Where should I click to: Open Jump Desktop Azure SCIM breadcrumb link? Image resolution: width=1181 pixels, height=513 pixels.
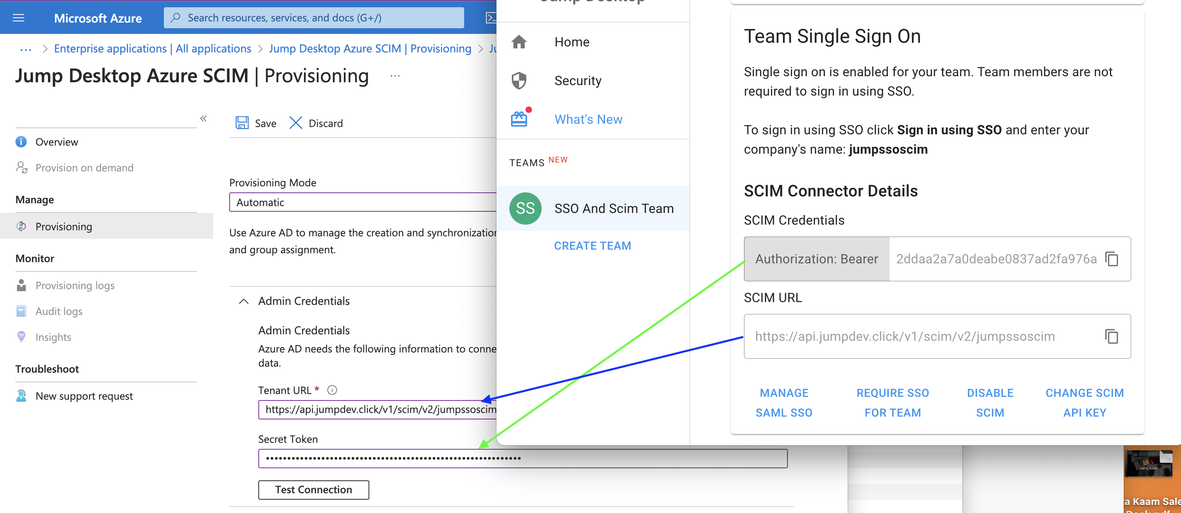370,48
